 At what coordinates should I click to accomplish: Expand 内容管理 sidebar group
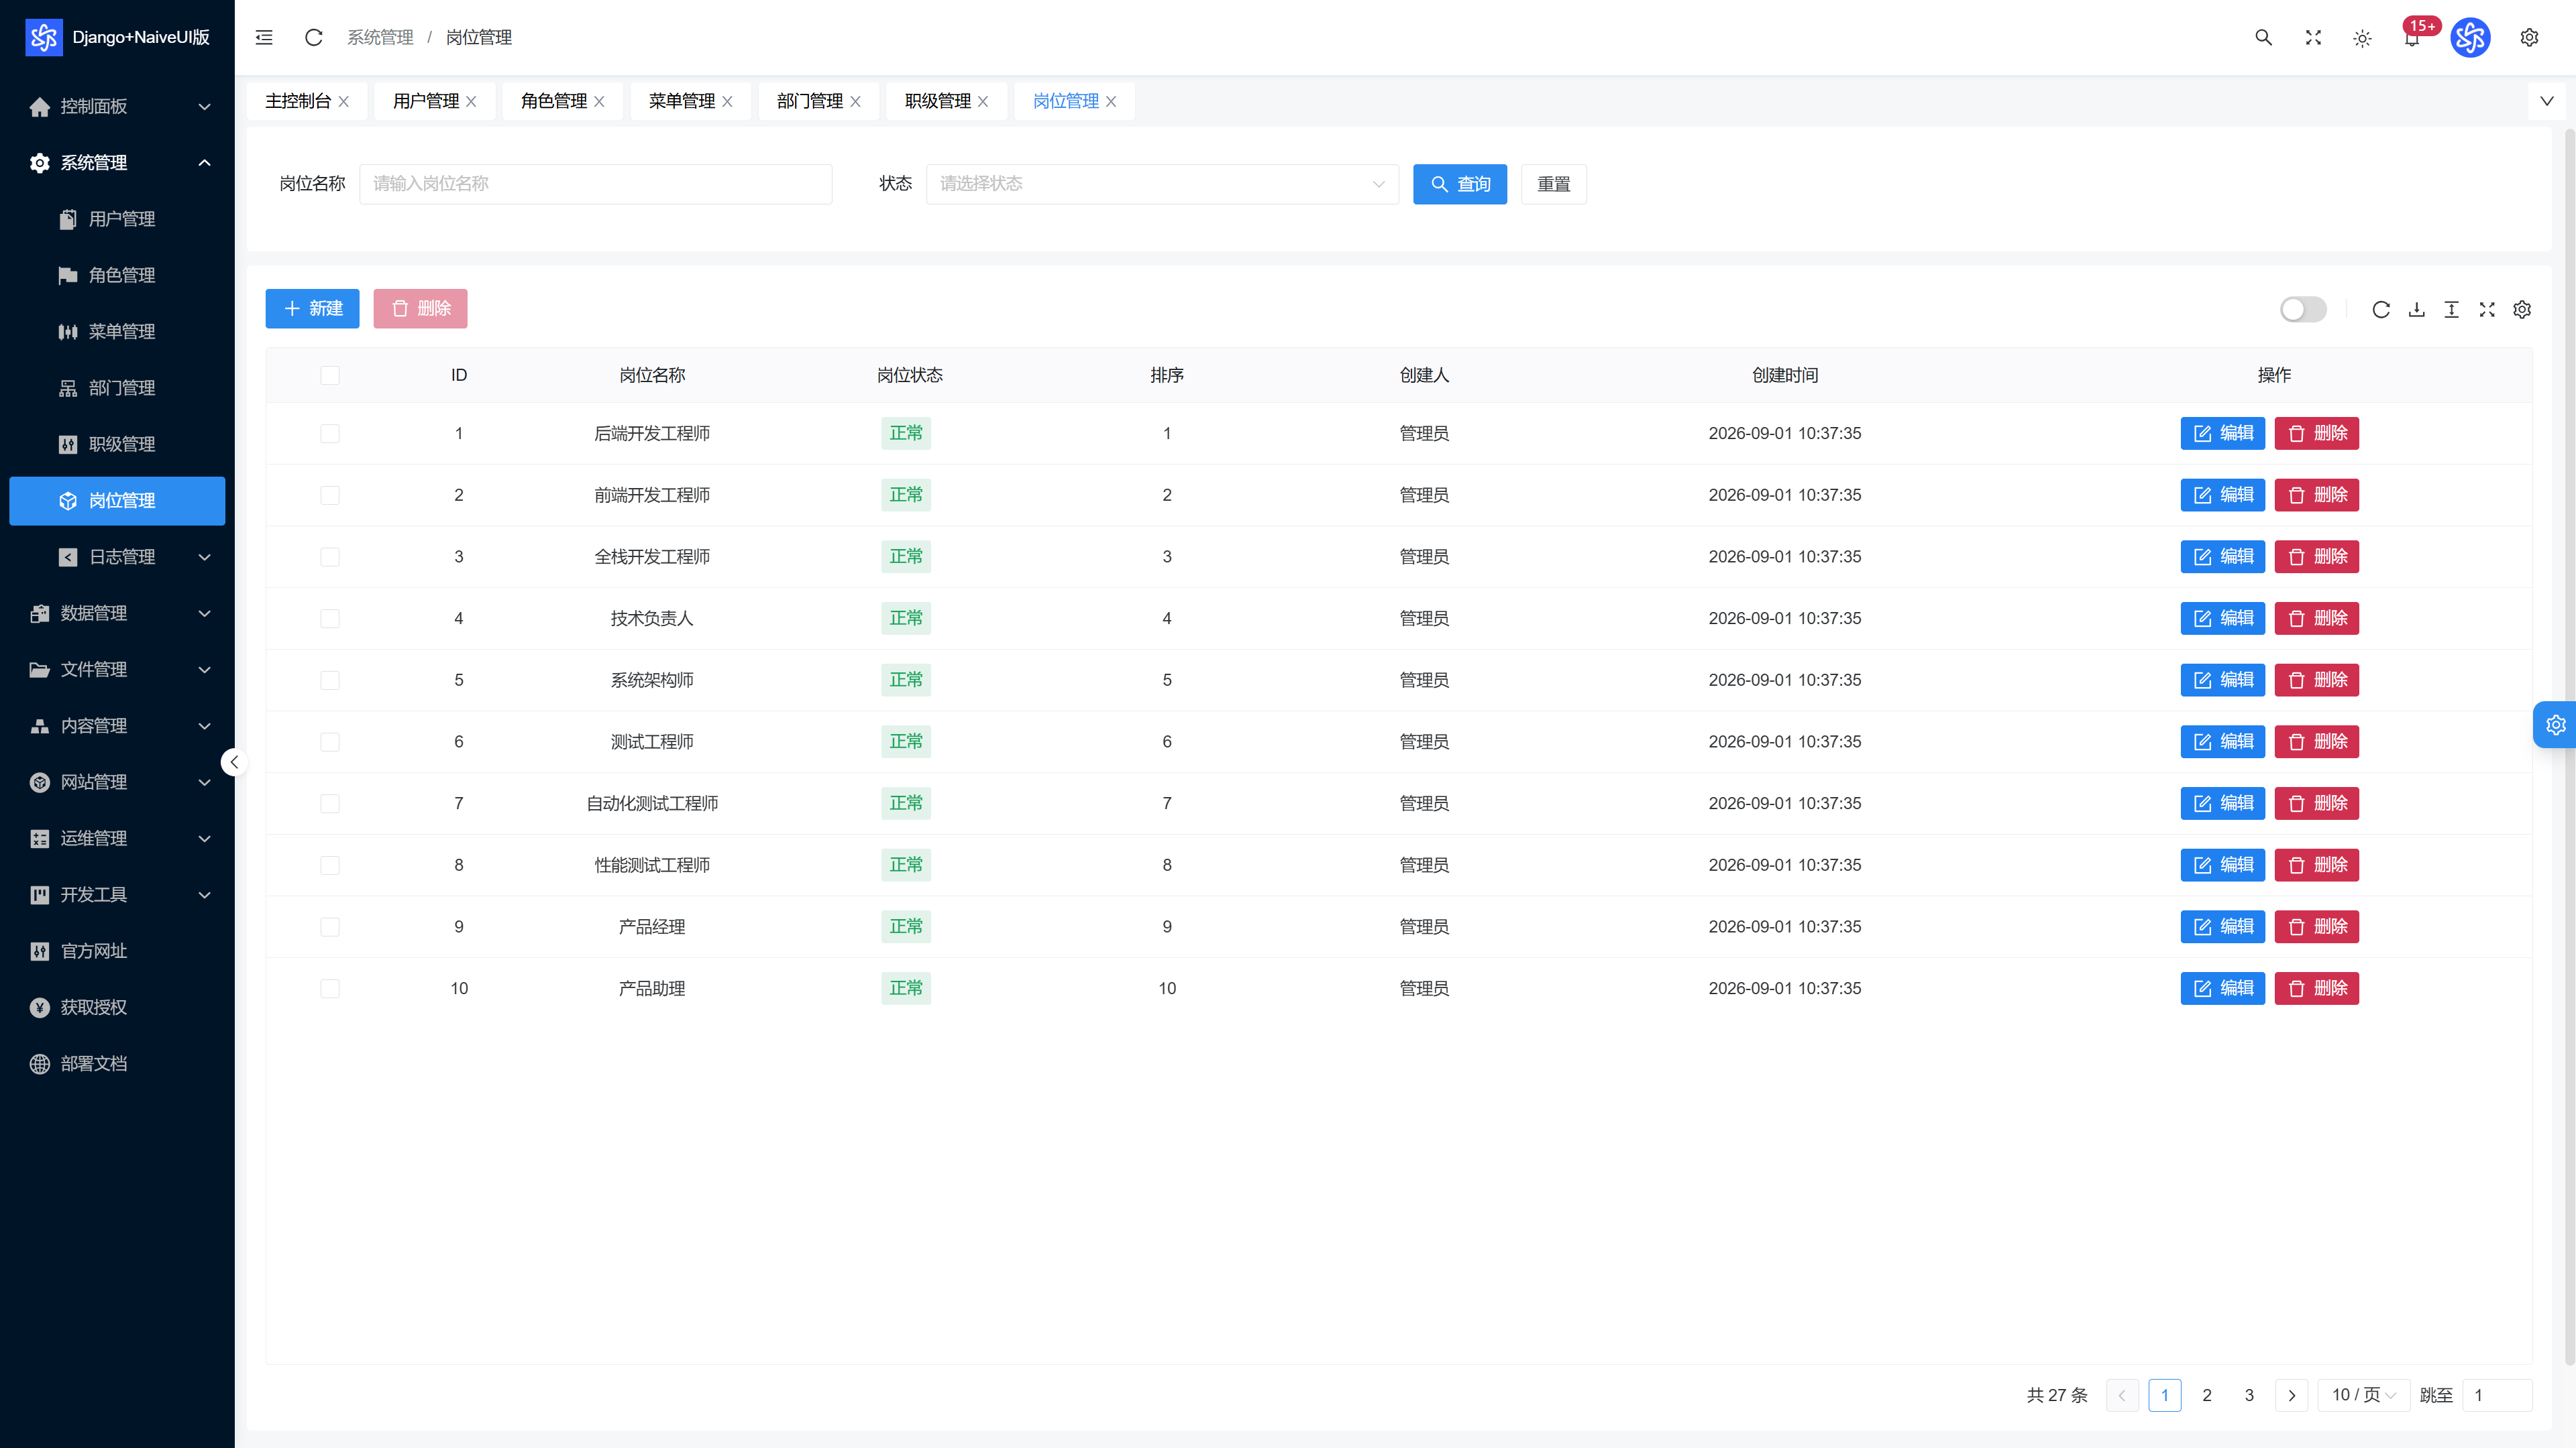pyautogui.click(x=117, y=725)
